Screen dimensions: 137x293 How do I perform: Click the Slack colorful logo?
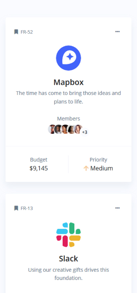(x=69, y=235)
